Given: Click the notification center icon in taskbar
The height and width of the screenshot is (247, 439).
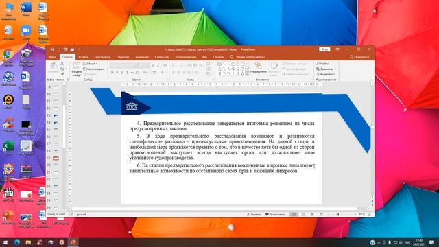Looking at the screenshot, I should point(431,242).
